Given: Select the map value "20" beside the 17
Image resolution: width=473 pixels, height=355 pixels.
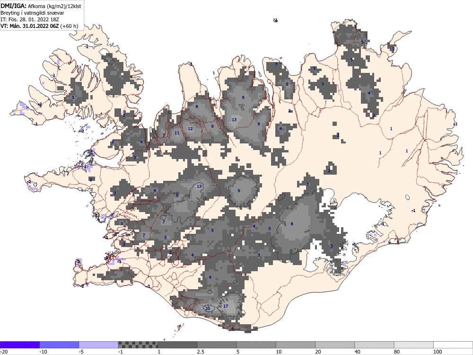Looking at the screenshot, I should point(208,309).
